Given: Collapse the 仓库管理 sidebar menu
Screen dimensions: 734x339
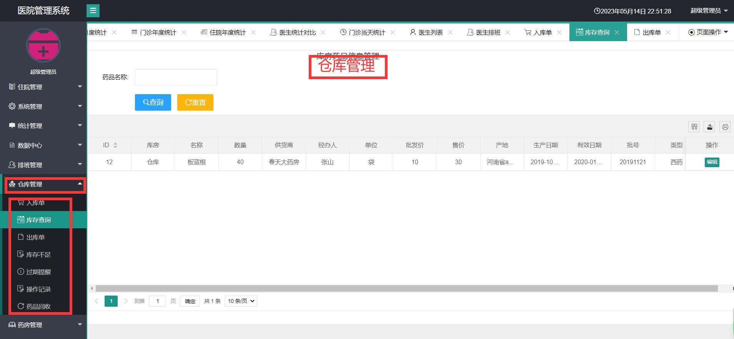Looking at the screenshot, I should click(43, 184).
